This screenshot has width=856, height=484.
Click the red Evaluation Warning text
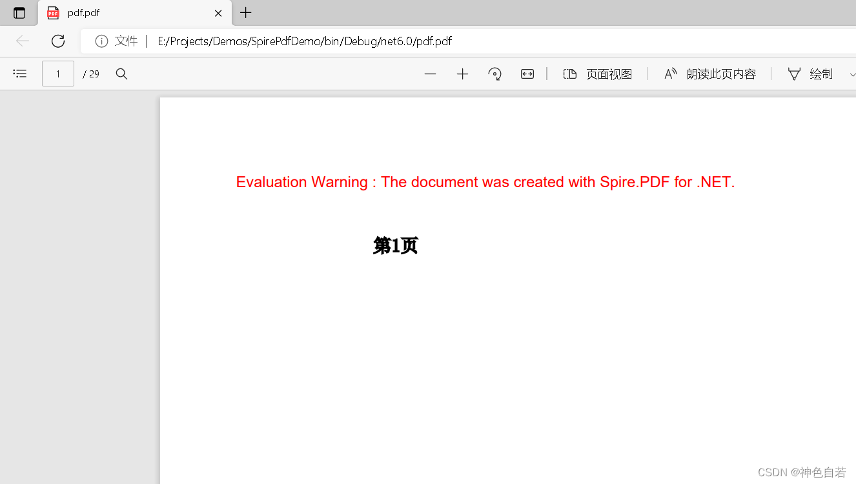coord(485,182)
